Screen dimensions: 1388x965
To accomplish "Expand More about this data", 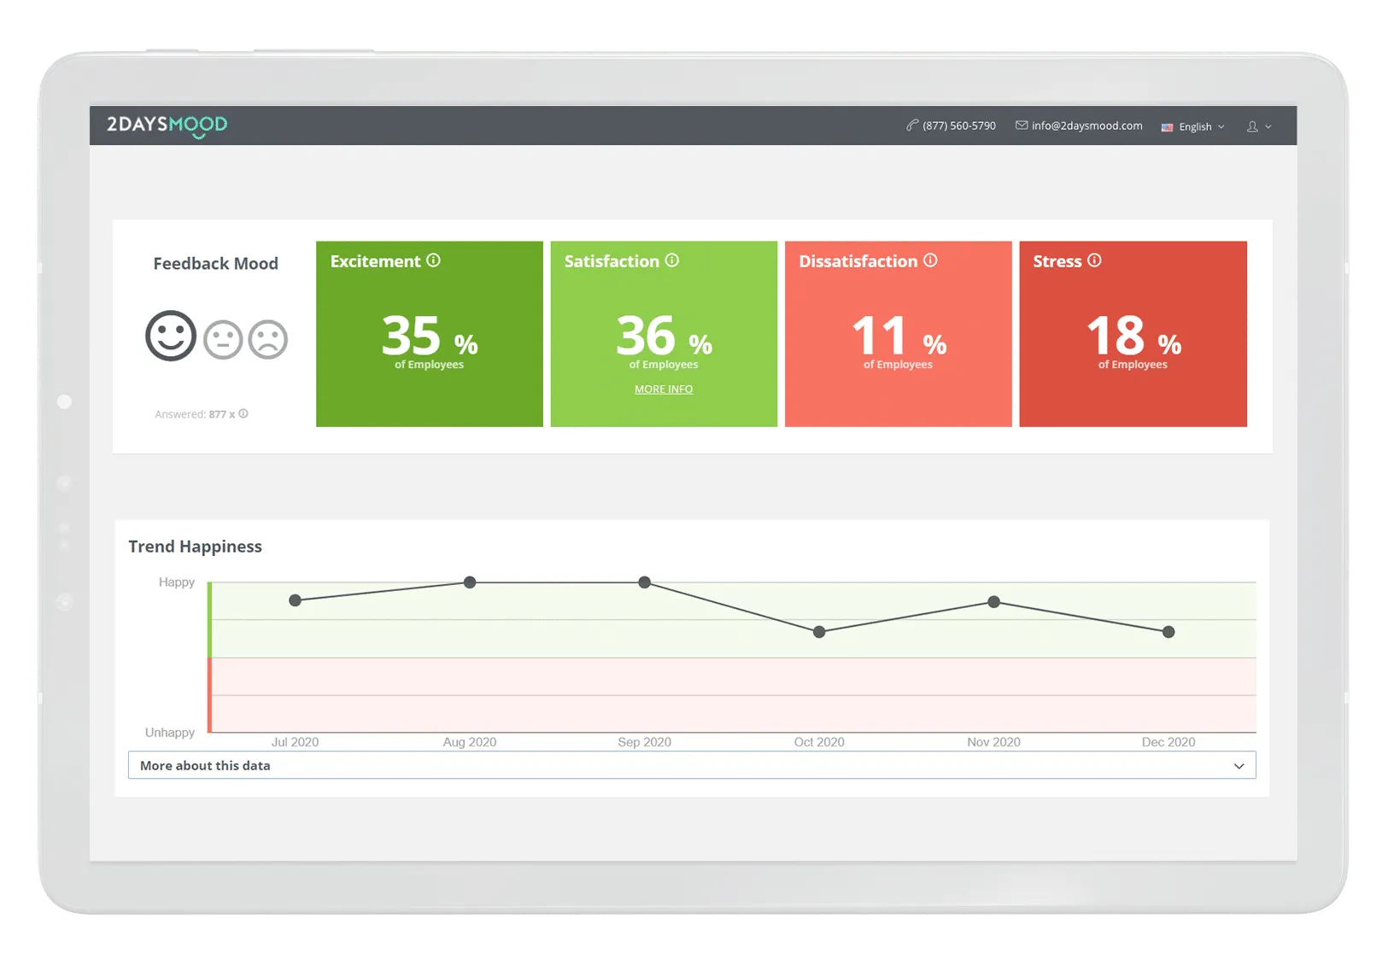I will (x=692, y=765).
